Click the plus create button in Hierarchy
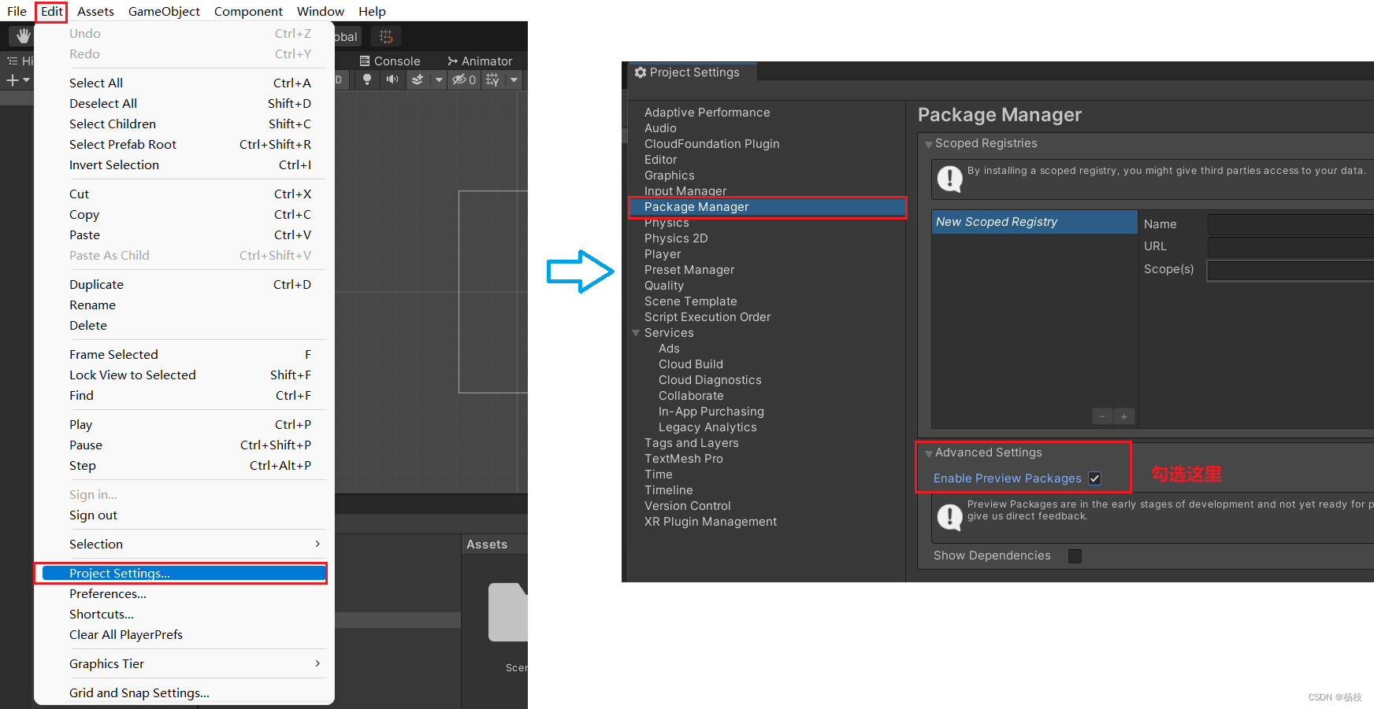 (x=12, y=80)
